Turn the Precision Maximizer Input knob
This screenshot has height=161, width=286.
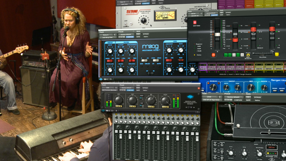[x=119, y=100]
